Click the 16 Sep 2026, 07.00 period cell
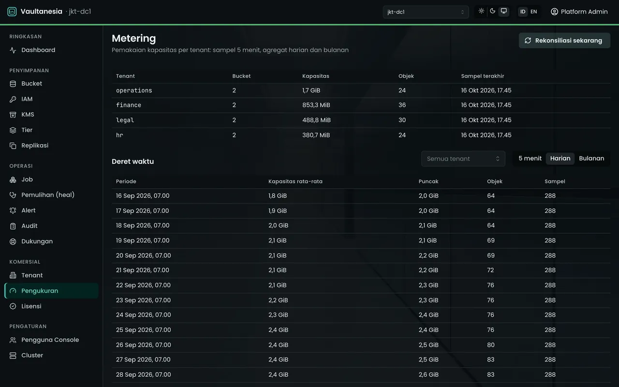This screenshot has height=387, width=619. tap(143, 196)
